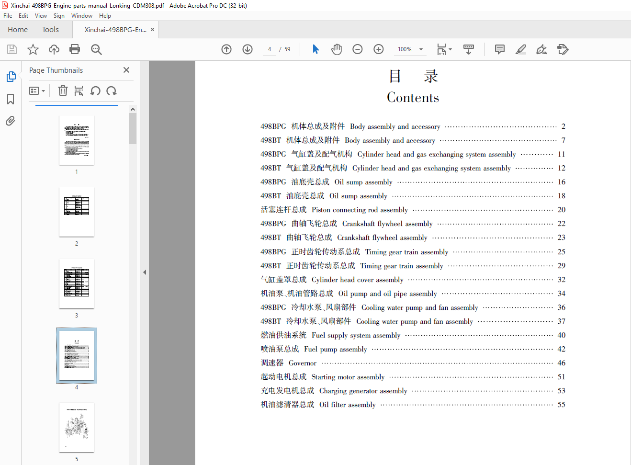631x465 pixels.
Task: Click the Governor contents entry
Action: [x=413, y=363]
